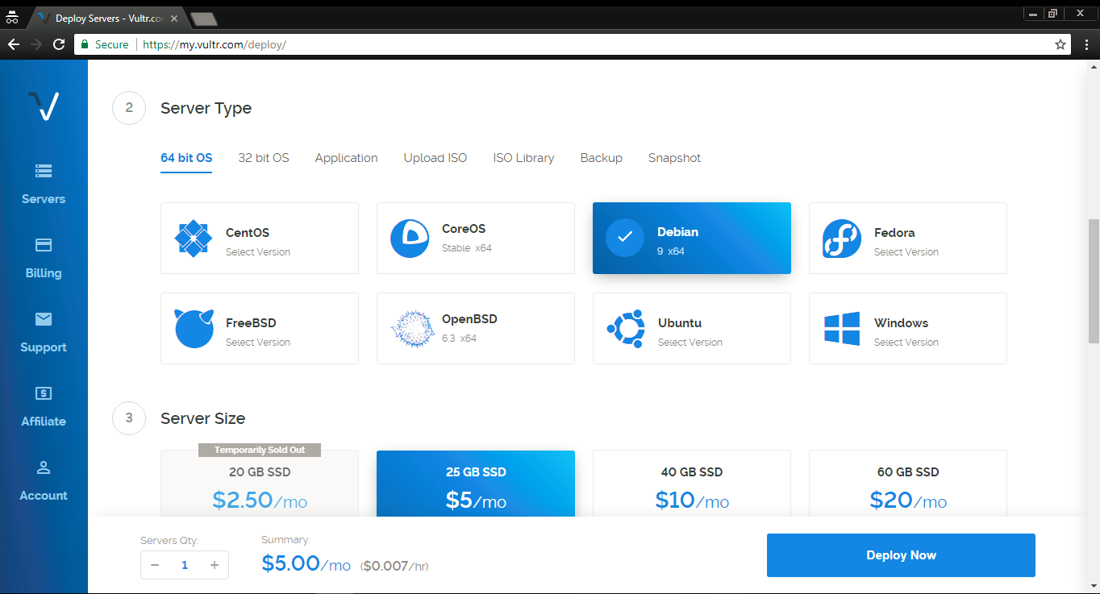Screen dimensions: 1100x594
Task: Open the Billing card icon
Action: pos(44,245)
